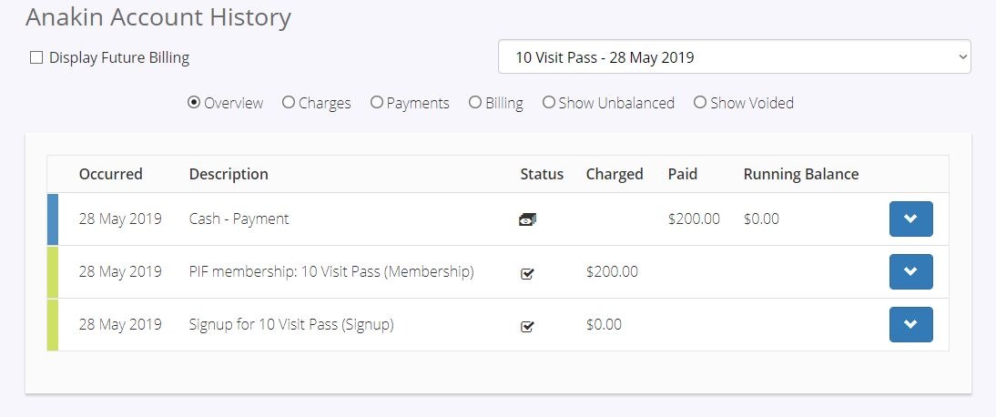The image size is (996, 417).
Task: Select the Charges radio button
Action: point(289,102)
